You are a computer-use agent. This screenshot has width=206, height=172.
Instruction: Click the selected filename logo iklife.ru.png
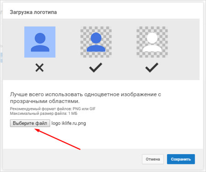point(69,123)
